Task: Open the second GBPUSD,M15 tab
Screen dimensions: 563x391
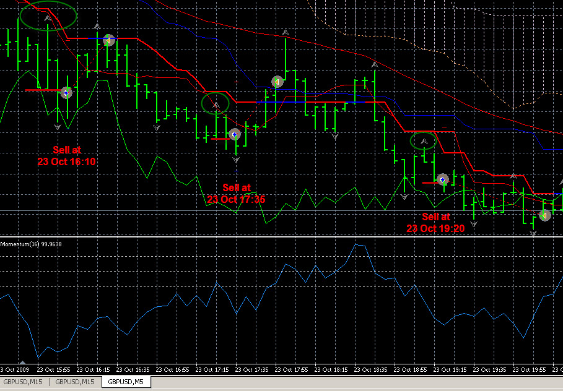Action: pyautogui.click(x=75, y=382)
